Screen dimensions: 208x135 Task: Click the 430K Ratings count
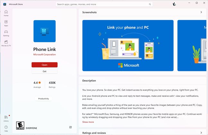[x=52, y=84]
